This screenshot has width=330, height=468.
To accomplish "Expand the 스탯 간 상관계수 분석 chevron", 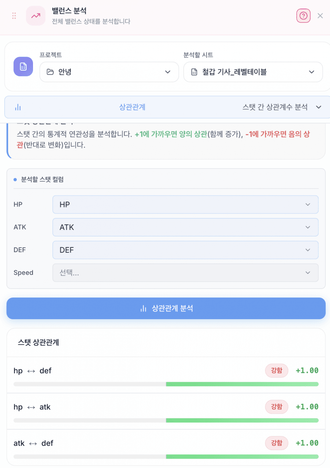I will (319, 107).
